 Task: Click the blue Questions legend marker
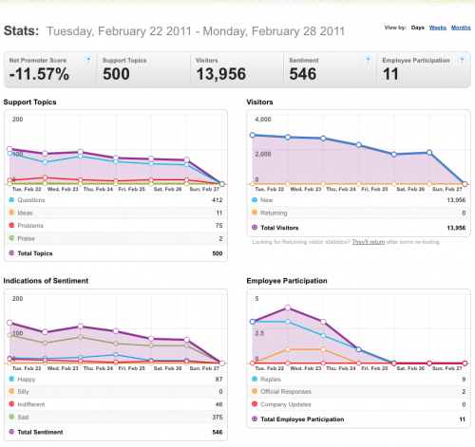(11, 200)
